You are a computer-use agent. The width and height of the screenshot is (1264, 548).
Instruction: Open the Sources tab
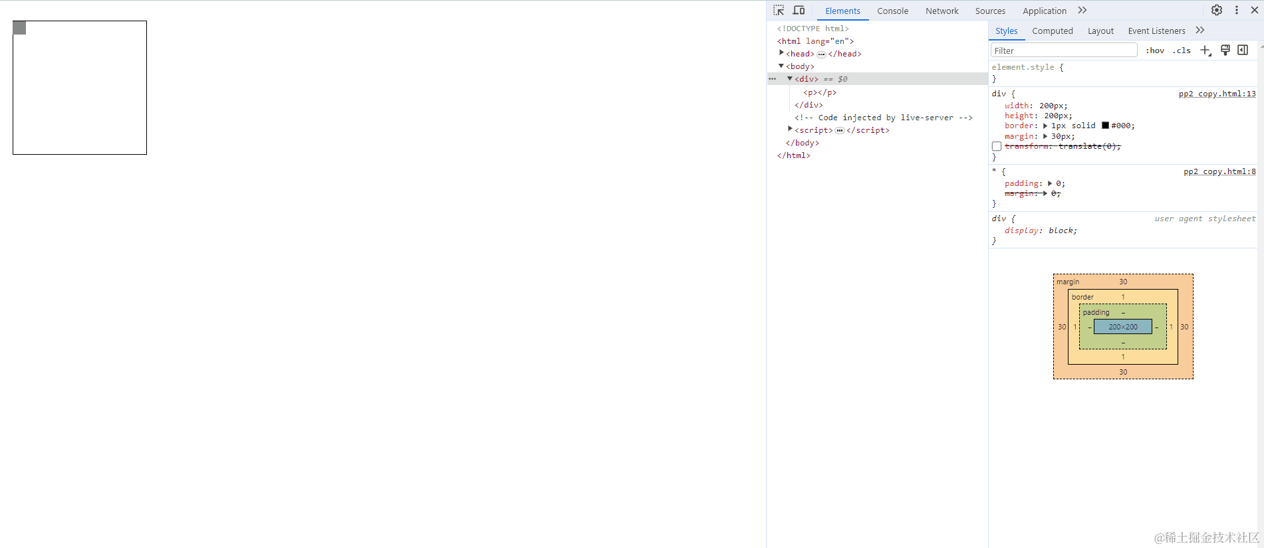click(990, 11)
